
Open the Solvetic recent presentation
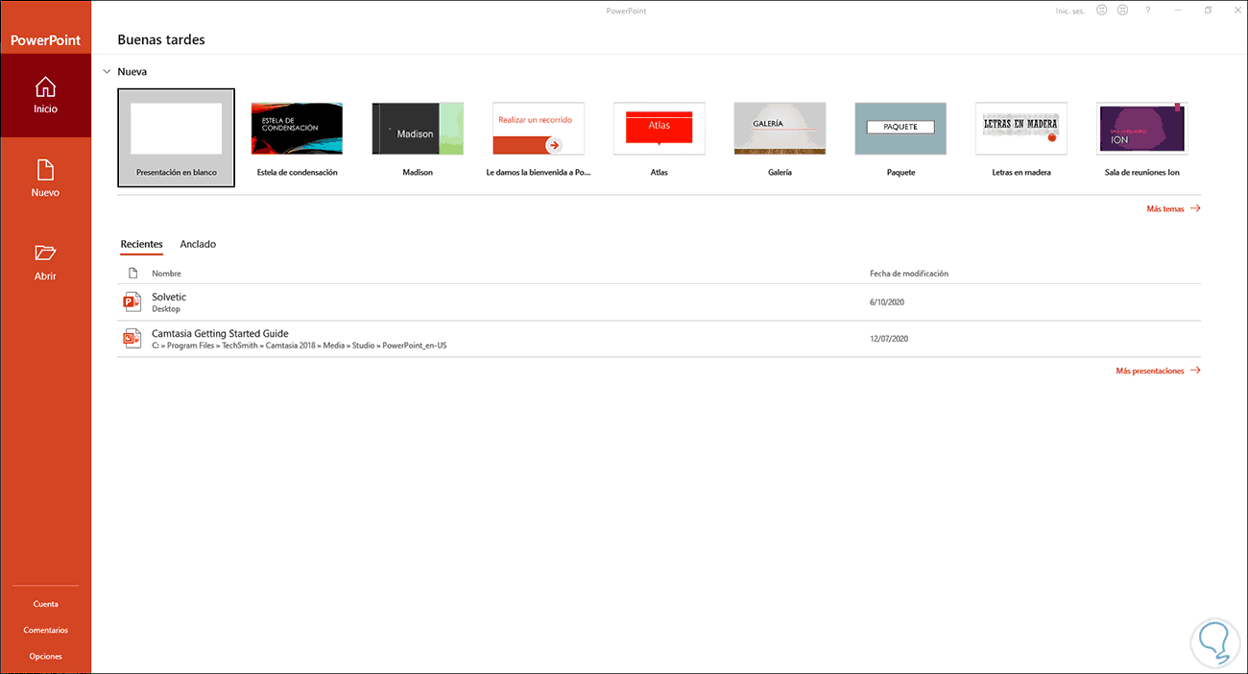[x=169, y=297]
